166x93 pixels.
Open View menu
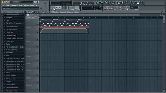(x=20, y=5)
